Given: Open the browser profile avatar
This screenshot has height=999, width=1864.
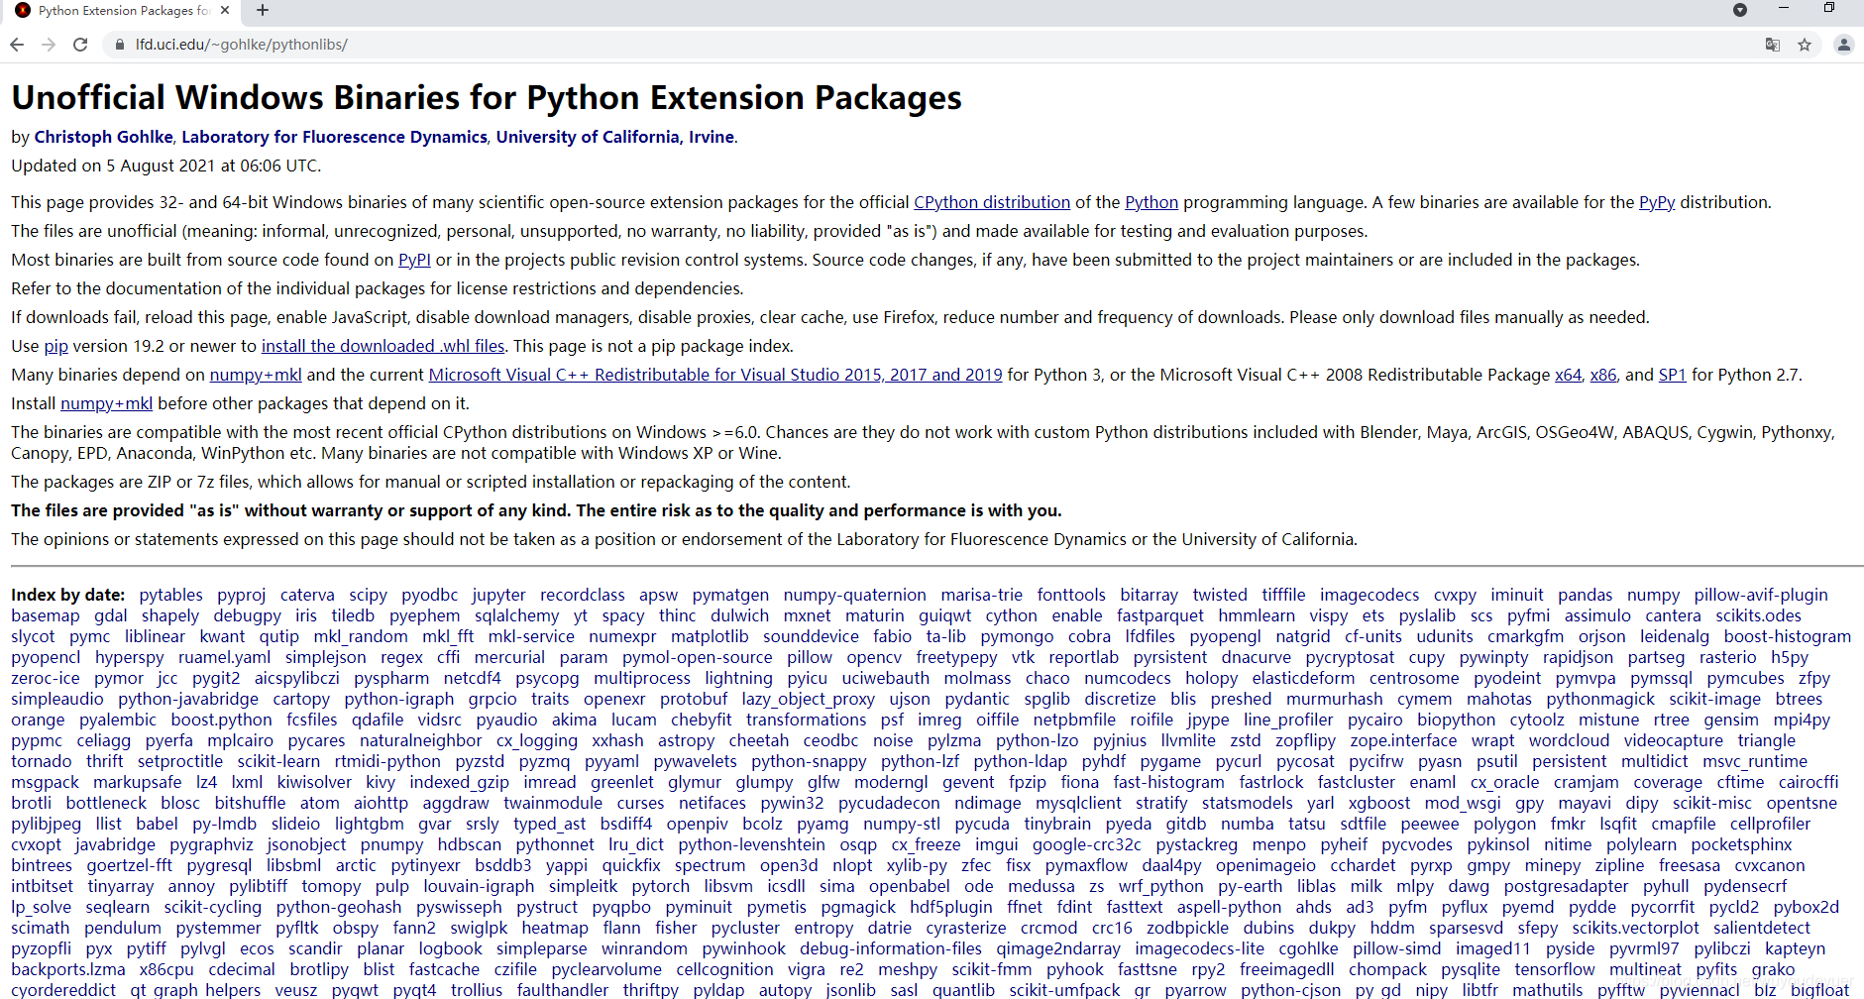Looking at the screenshot, I should (1843, 45).
